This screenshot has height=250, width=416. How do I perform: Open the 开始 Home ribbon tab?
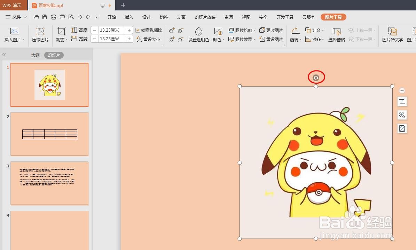click(111, 17)
